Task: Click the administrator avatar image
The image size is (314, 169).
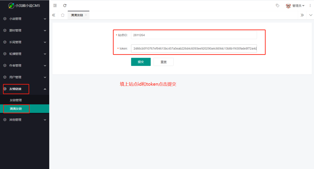Action: pos(288,6)
